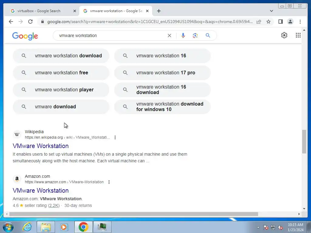Launch Internet Explorer from taskbar
This screenshot has height=233, width=311.
coord(27,227)
